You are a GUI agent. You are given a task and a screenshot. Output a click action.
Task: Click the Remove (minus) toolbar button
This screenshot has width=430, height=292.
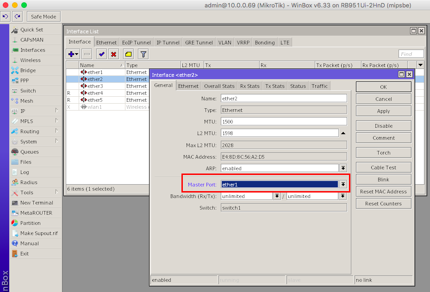87,54
